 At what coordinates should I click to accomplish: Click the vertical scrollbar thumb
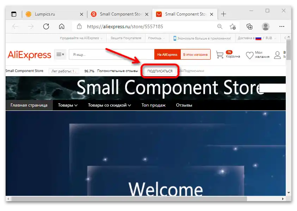pos(289,50)
